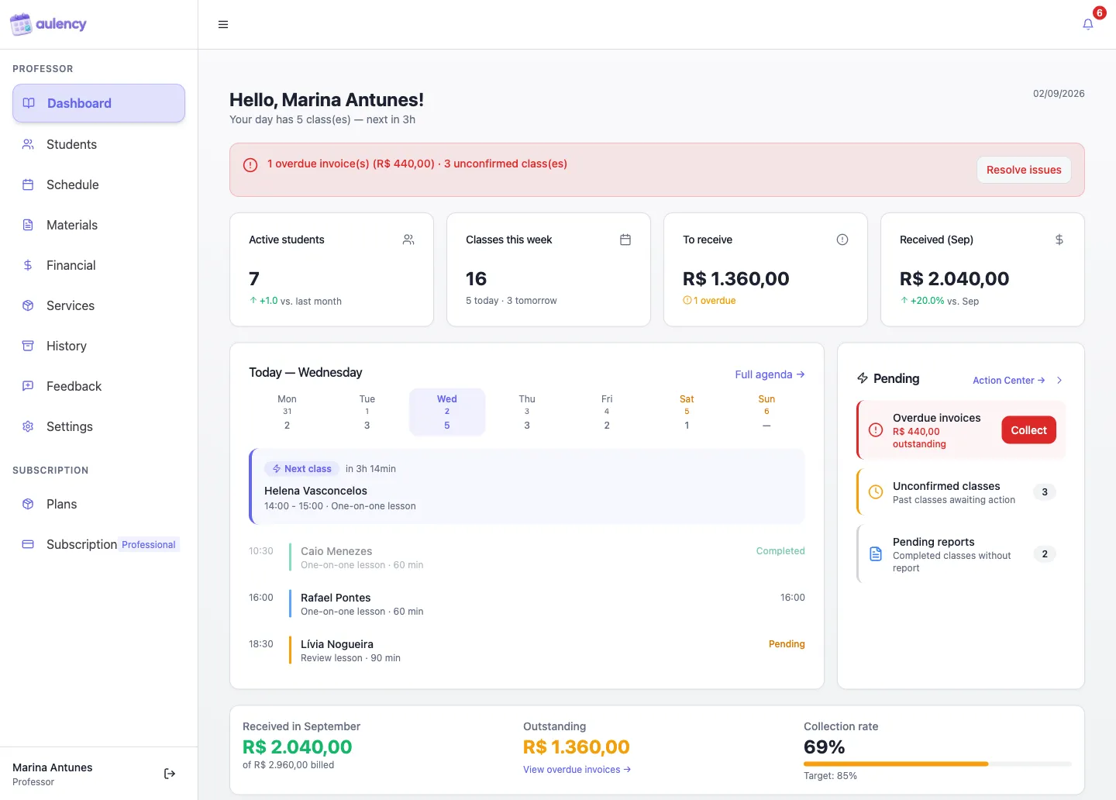Image resolution: width=1116 pixels, height=800 pixels.
Task: Click the clock icon for Unconfirmed classes
Action: (876, 491)
